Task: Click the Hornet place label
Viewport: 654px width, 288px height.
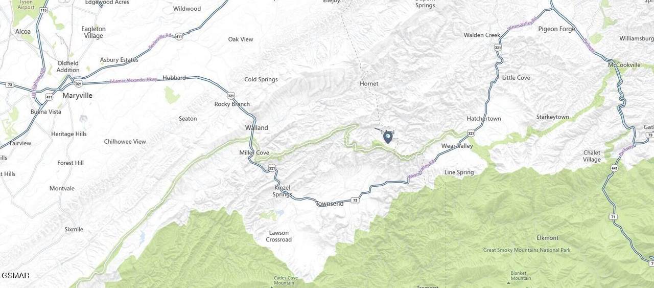Action: (369, 83)
